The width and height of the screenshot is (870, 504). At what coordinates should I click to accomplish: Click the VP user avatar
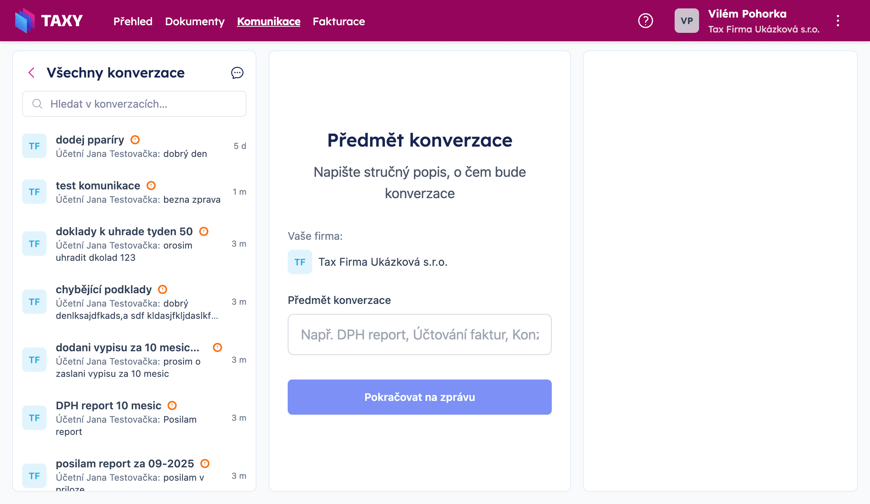686,21
